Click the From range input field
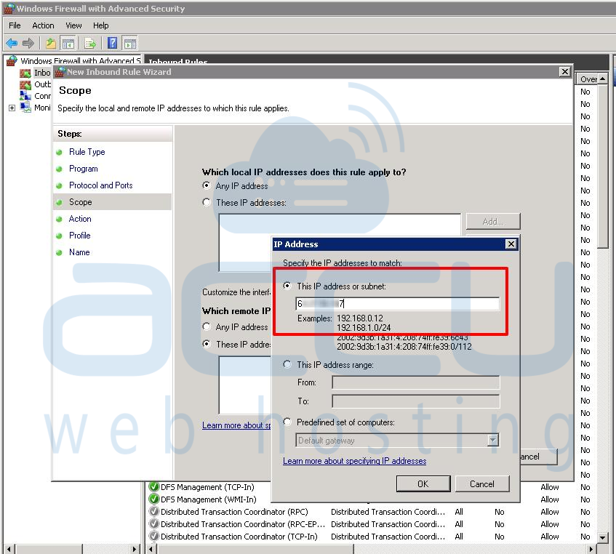616x554 pixels. 416,382
